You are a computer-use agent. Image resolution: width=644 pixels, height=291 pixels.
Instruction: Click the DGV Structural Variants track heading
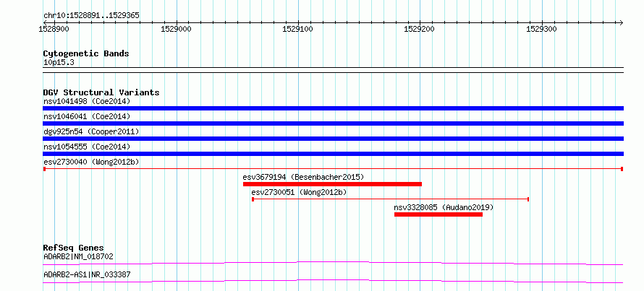101,92
